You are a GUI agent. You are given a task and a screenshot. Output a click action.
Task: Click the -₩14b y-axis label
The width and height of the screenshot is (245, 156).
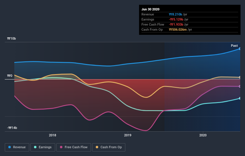12,128
